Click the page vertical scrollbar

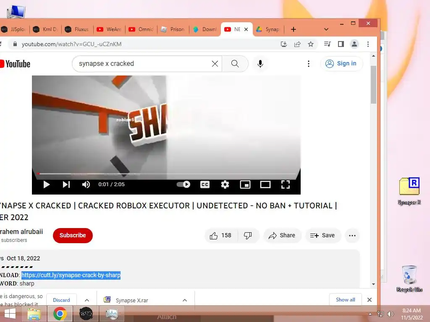[x=373, y=85]
